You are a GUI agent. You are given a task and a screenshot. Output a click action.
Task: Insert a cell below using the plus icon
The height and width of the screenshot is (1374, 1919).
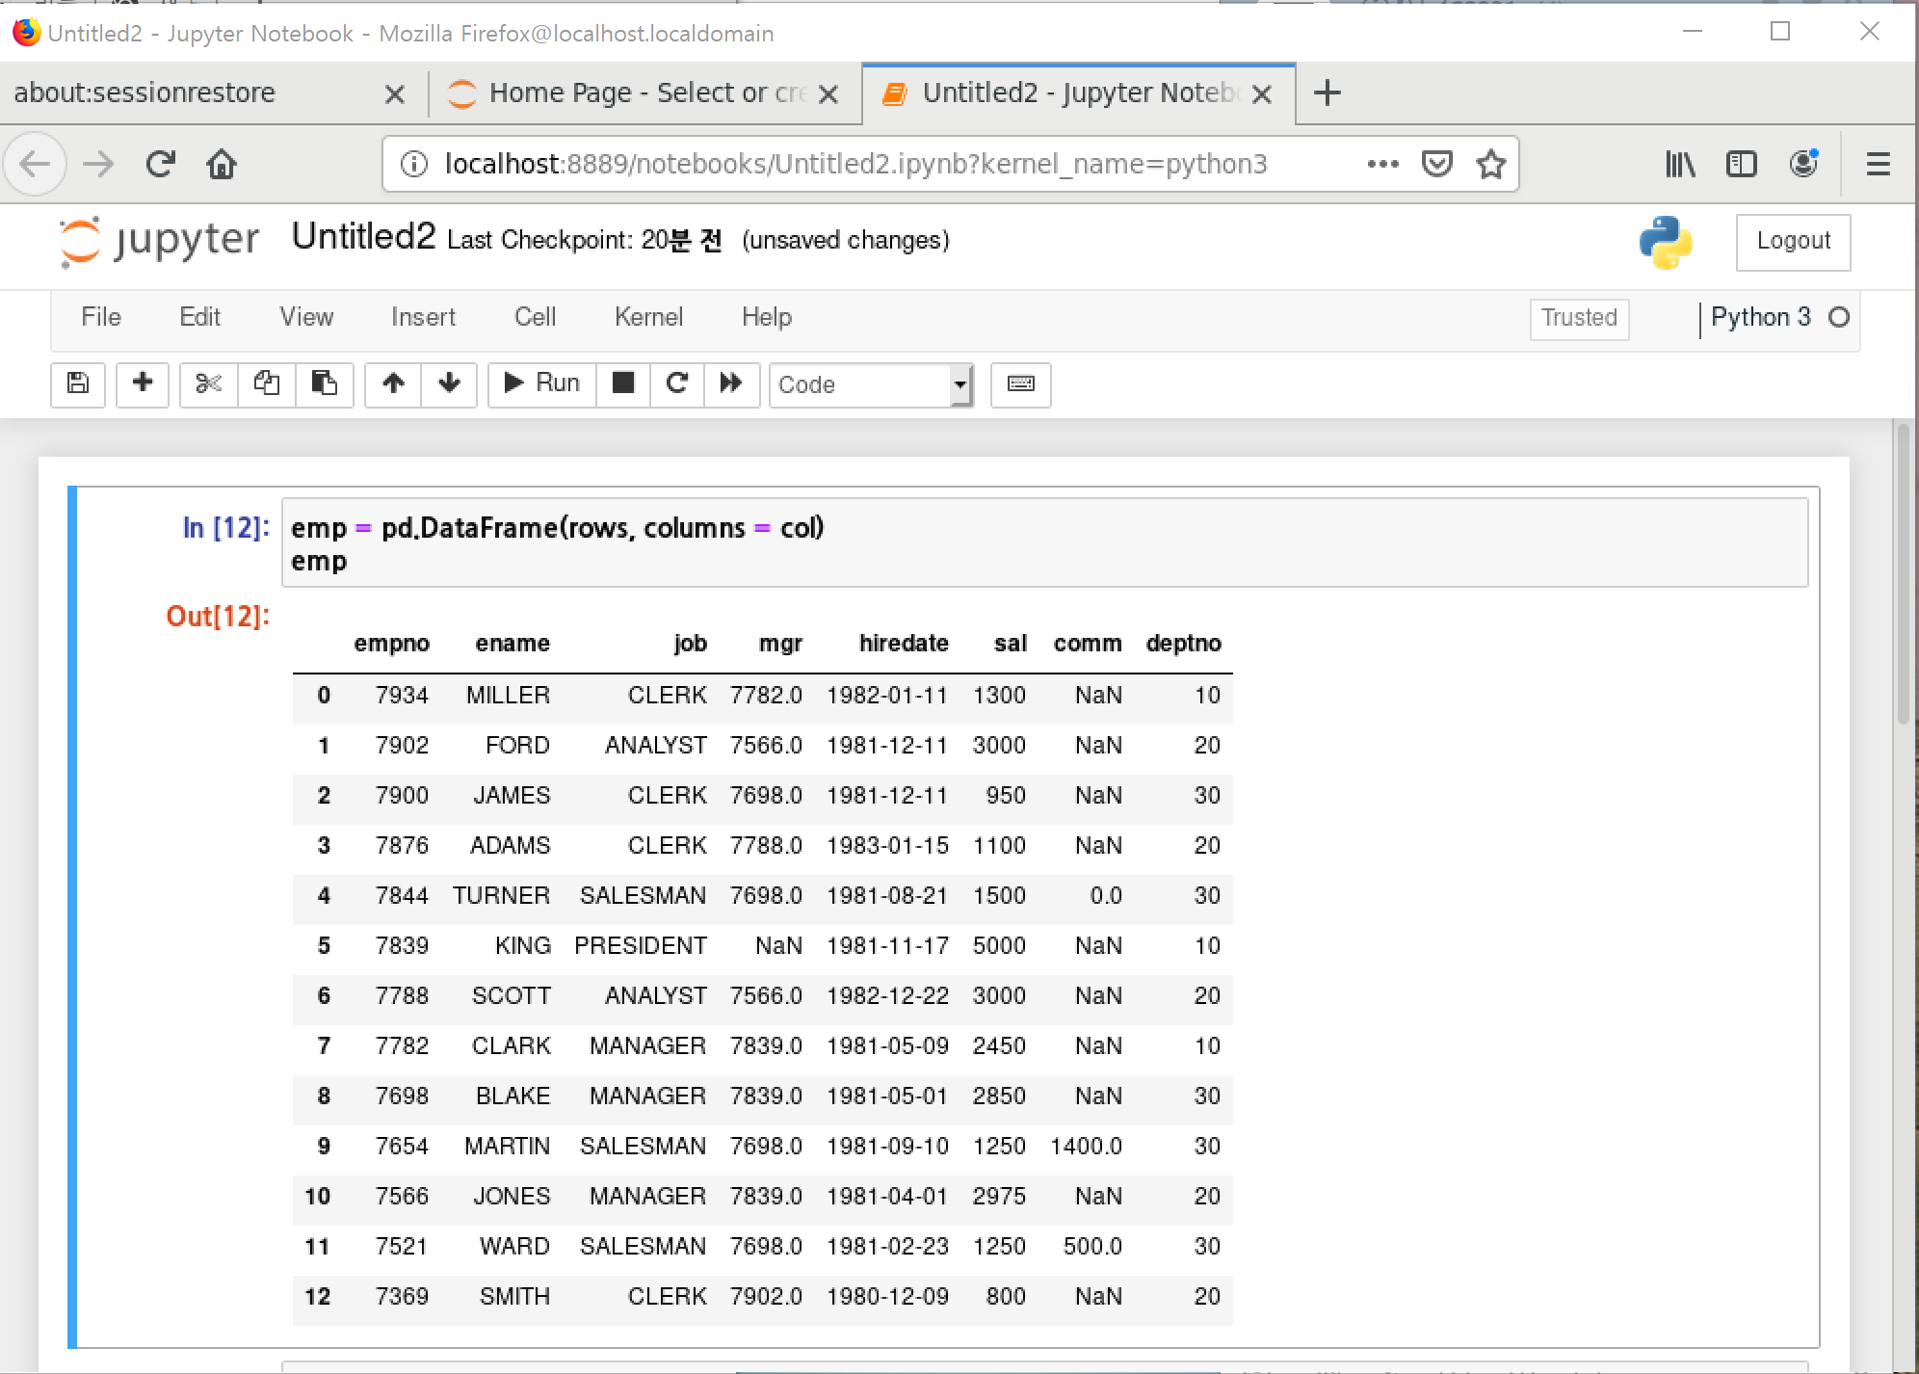[x=143, y=383]
